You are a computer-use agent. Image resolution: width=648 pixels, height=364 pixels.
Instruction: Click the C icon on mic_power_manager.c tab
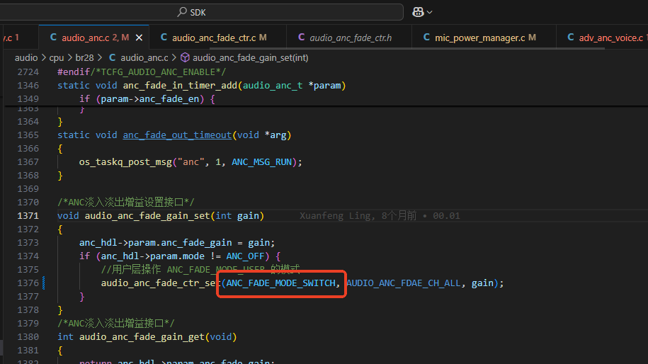pyautogui.click(x=426, y=38)
